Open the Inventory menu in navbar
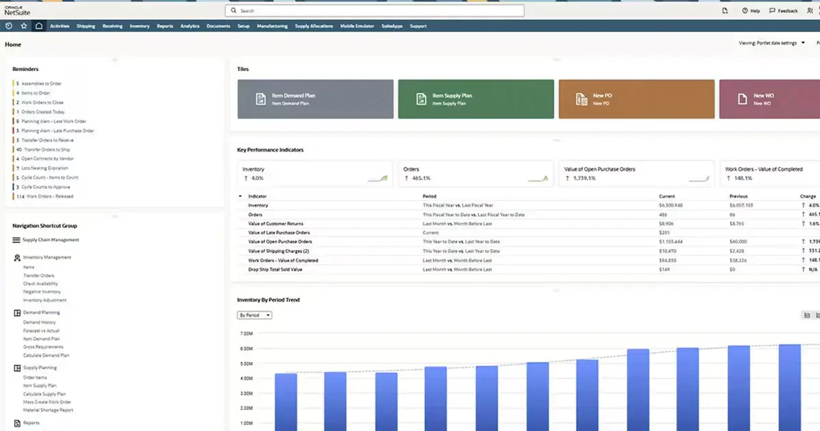 click(x=139, y=26)
